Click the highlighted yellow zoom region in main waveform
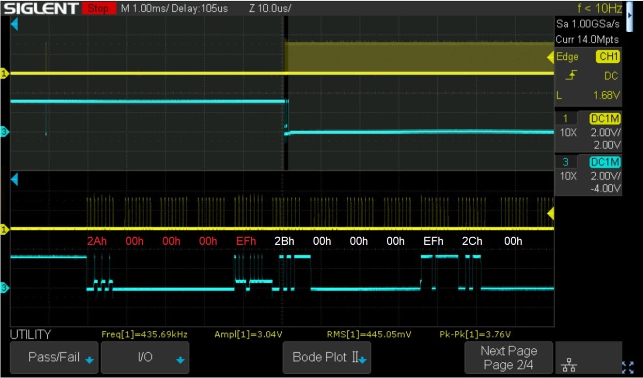Image resolution: width=643 pixels, height=378 pixels. pyautogui.click(x=418, y=56)
